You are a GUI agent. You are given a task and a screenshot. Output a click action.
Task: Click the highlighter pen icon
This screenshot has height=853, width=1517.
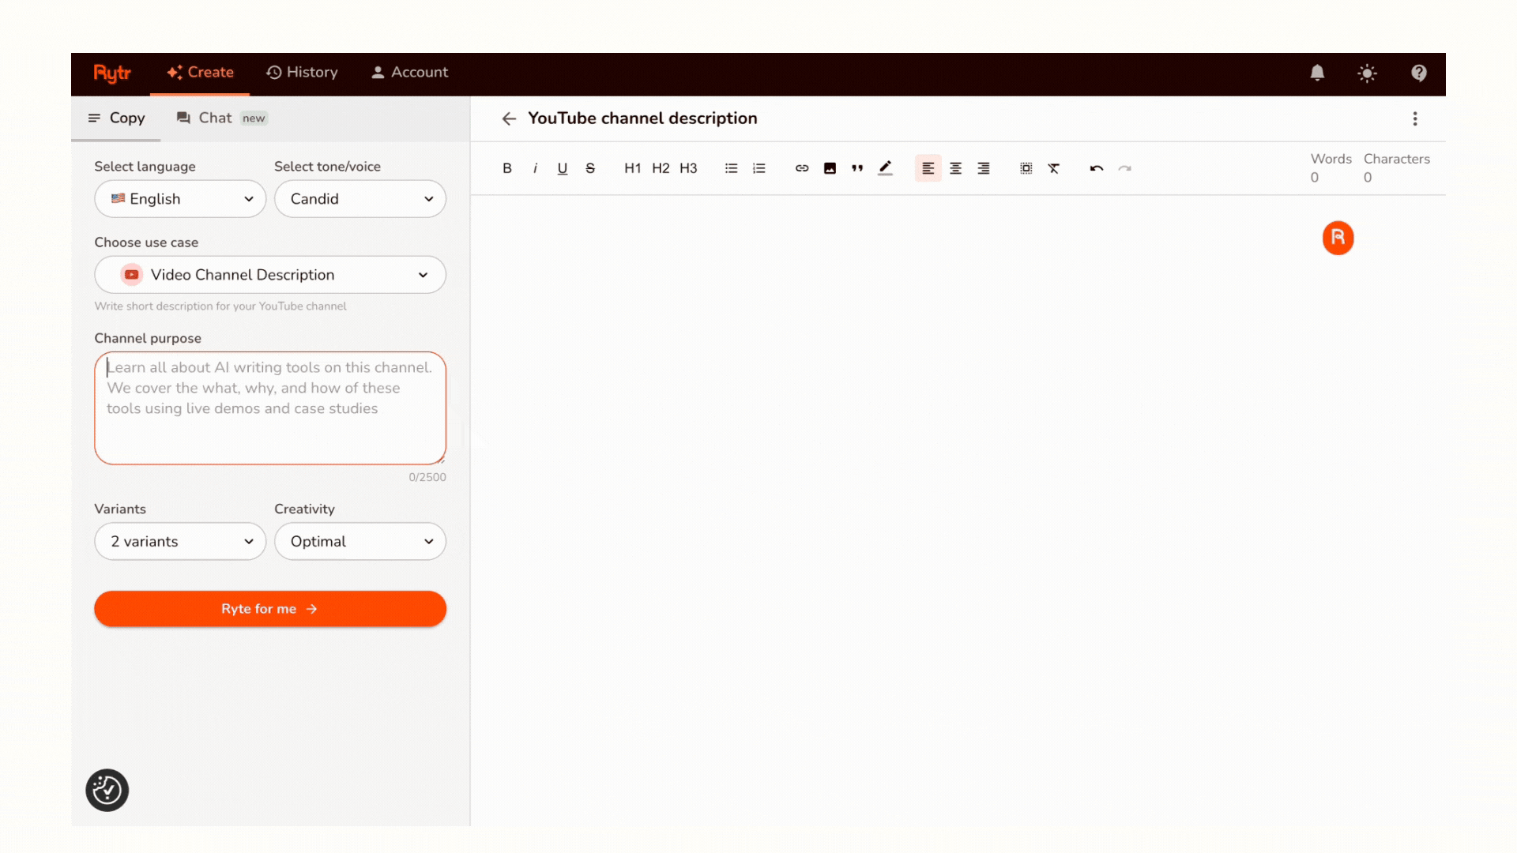(885, 168)
